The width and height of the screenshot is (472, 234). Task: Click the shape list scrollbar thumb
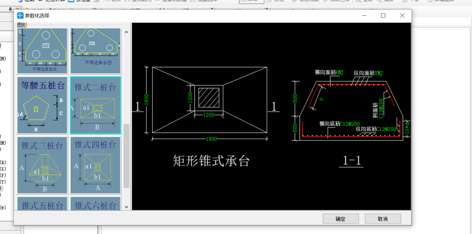pos(126,156)
